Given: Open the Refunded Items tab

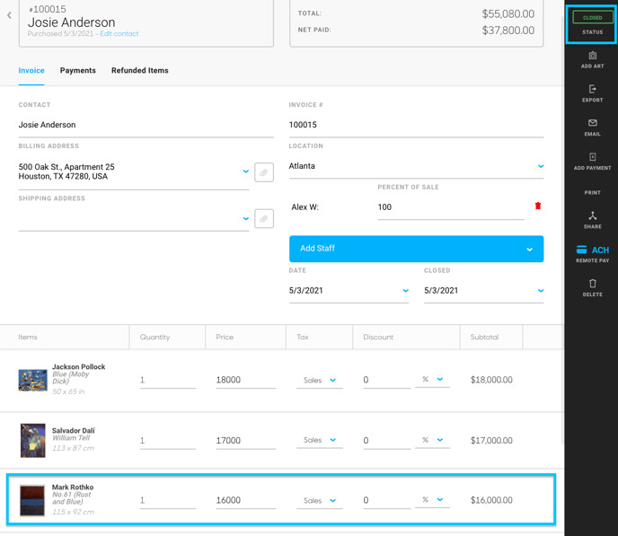Looking at the screenshot, I should [139, 71].
